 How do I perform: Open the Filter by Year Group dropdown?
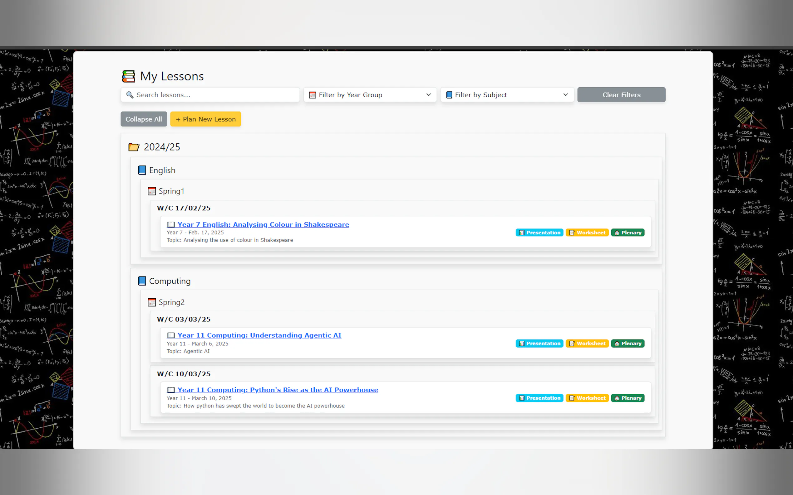tap(370, 95)
